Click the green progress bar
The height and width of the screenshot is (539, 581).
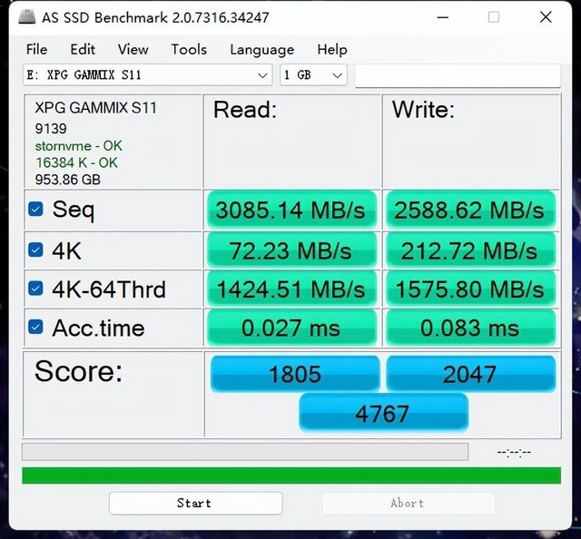(x=291, y=475)
